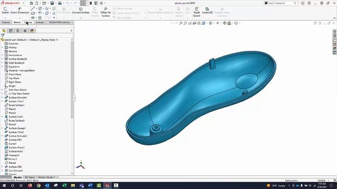Image resolution: width=337 pixels, height=189 pixels.
Task: Click Zoom to Fit in view toolbar
Action: pos(181,23)
